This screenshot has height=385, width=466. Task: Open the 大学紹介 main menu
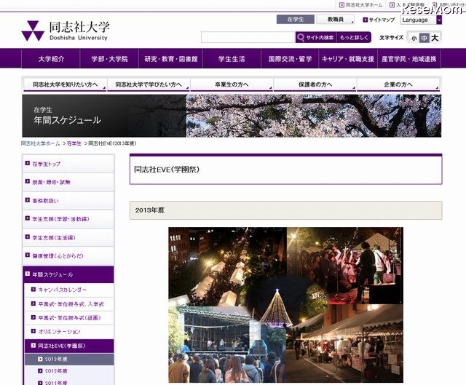point(51,59)
